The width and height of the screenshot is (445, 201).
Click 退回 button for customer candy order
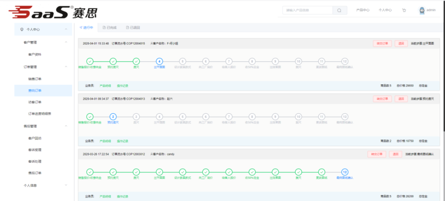coord(396,154)
